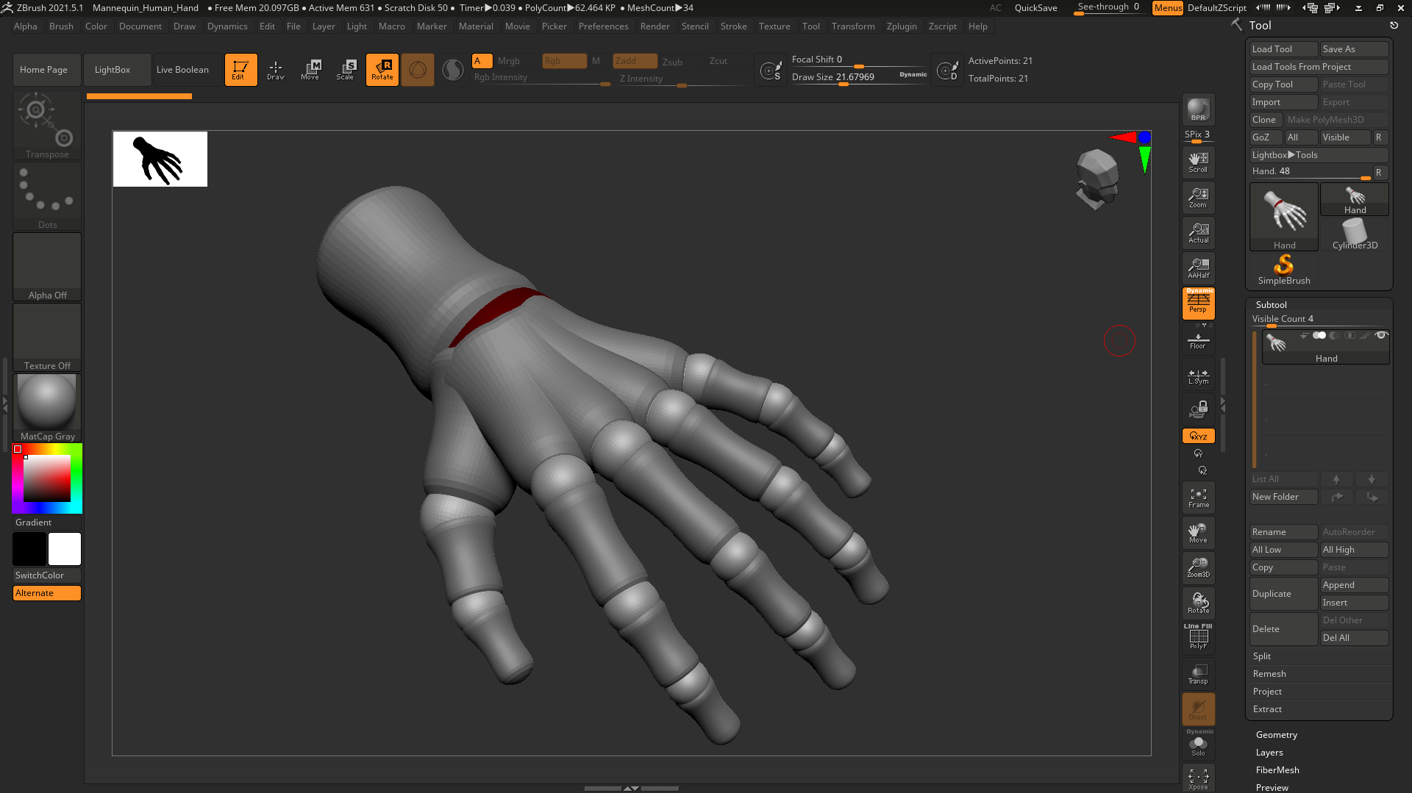Open the Zplugin menu
The image size is (1412, 793).
[x=902, y=26]
